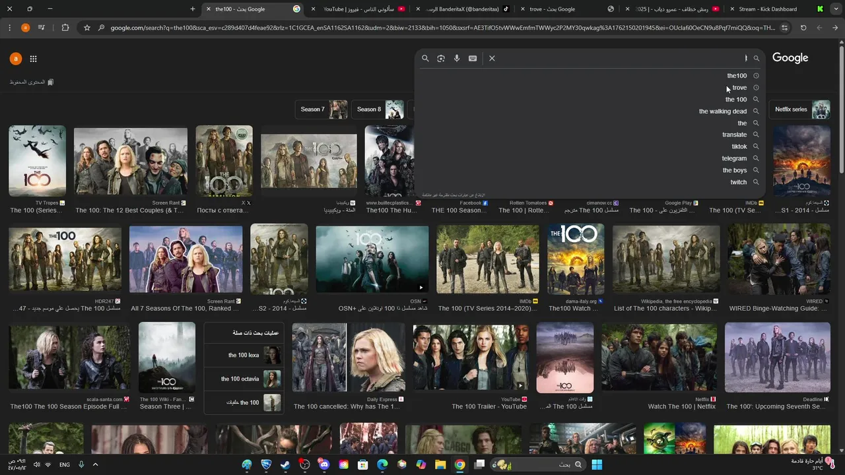Image resolution: width=845 pixels, height=475 pixels.
Task: Click the address bar URL
Action: (442, 28)
